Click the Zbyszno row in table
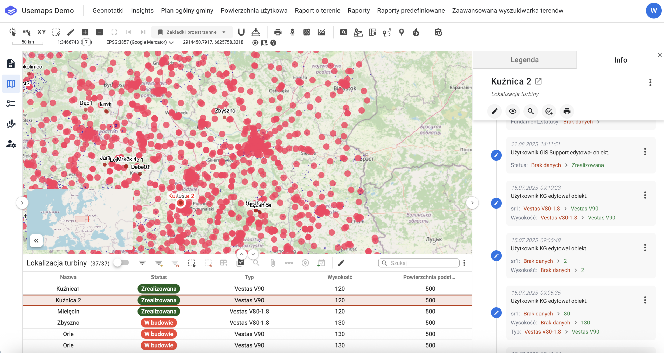664x353 pixels. 68,323
